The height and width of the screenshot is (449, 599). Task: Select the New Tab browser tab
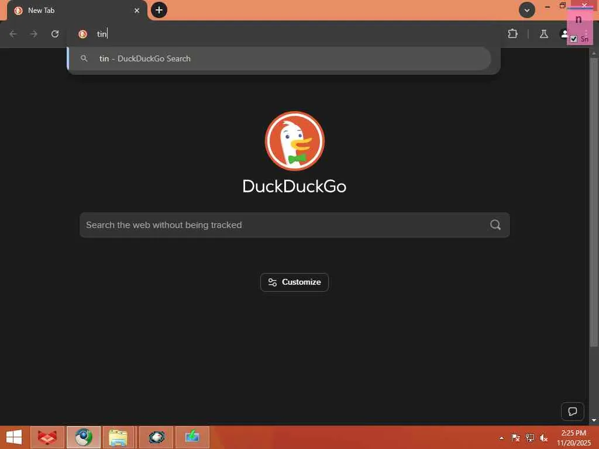point(77,11)
